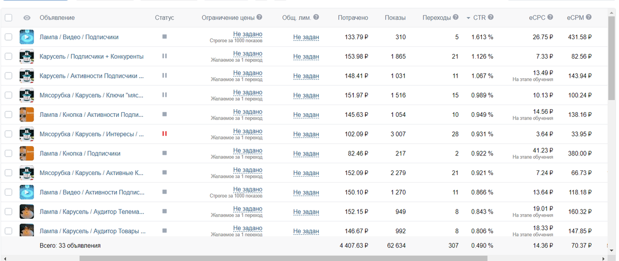Open help icon next to Ограничение цены
Image resolution: width=619 pixels, height=261 pixels.
[259, 17]
